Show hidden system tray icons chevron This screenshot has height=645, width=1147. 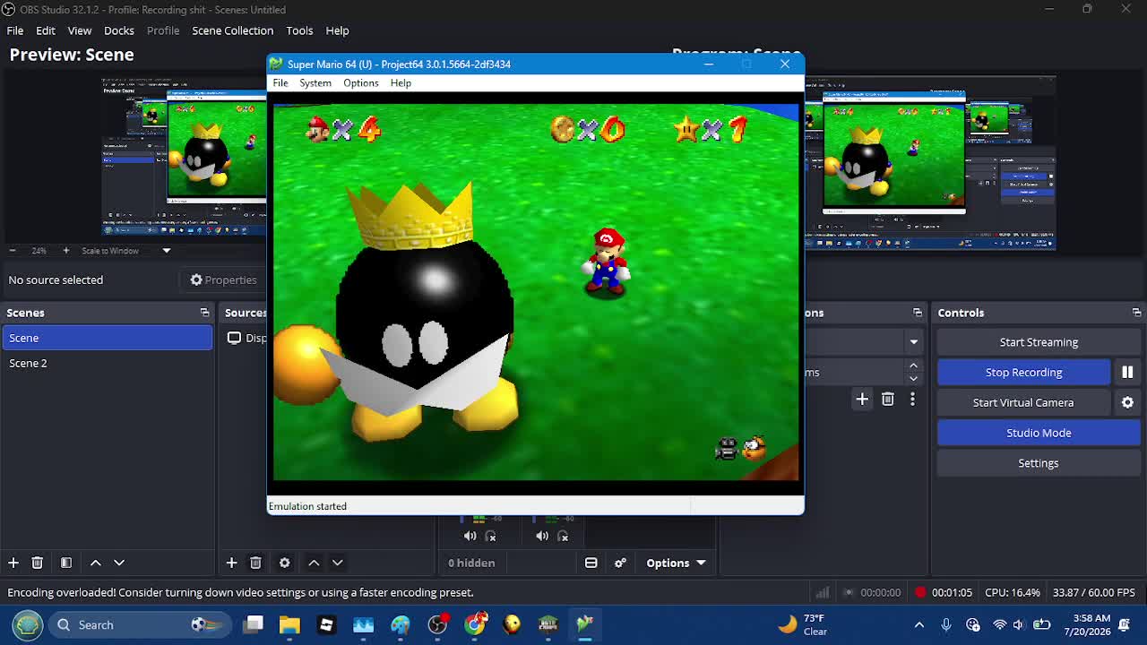click(918, 625)
